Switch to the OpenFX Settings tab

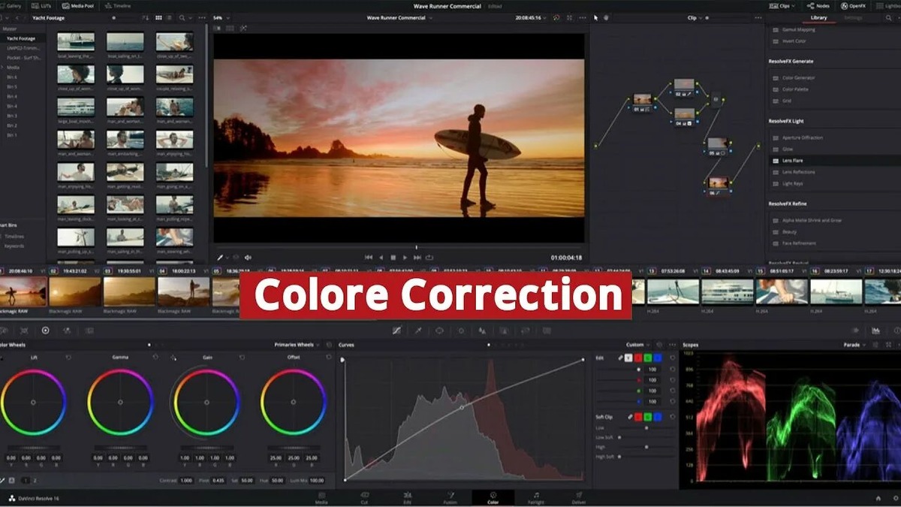click(853, 17)
